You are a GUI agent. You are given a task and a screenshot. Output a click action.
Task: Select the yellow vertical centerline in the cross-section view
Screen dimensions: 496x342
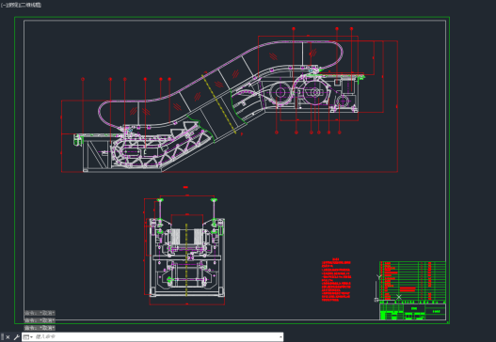pos(186,260)
